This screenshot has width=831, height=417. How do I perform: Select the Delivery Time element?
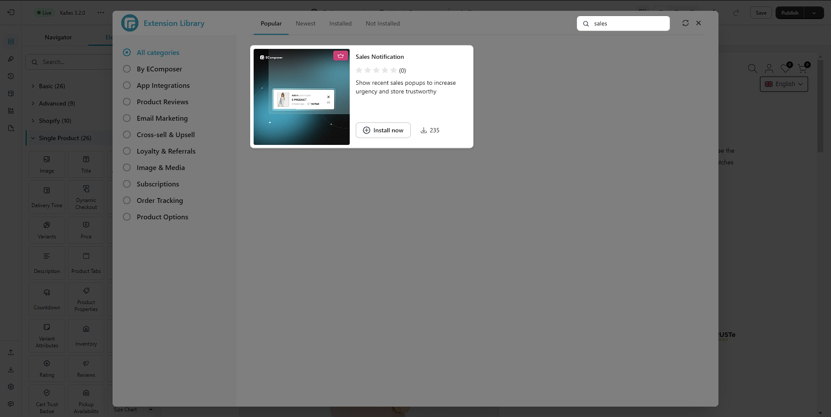coord(47,197)
